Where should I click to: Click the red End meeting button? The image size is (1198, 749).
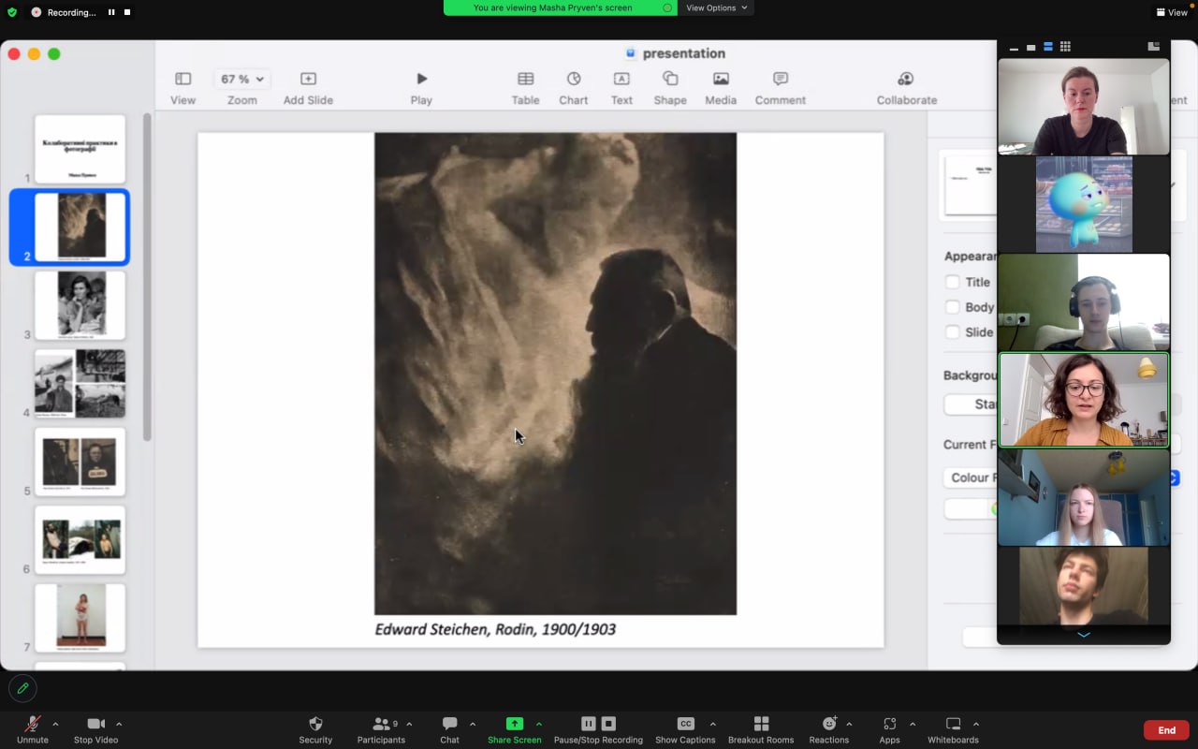click(x=1166, y=730)
